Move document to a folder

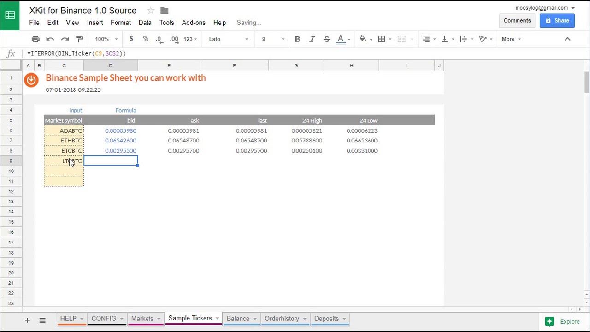(x=165, y=11)
